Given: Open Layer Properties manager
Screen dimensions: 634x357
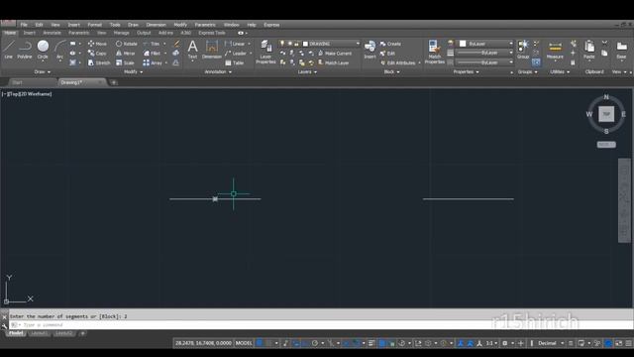Looking at the screenshot, I should pos(265,52).
